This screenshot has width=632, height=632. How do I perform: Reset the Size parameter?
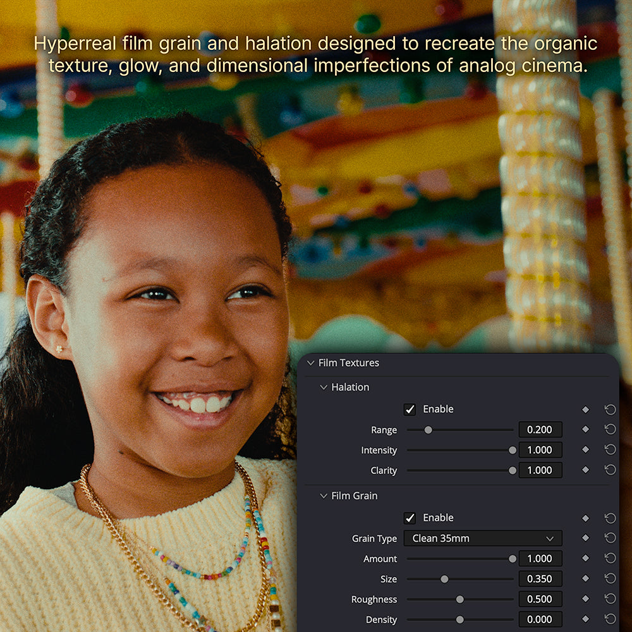(611, 578)
